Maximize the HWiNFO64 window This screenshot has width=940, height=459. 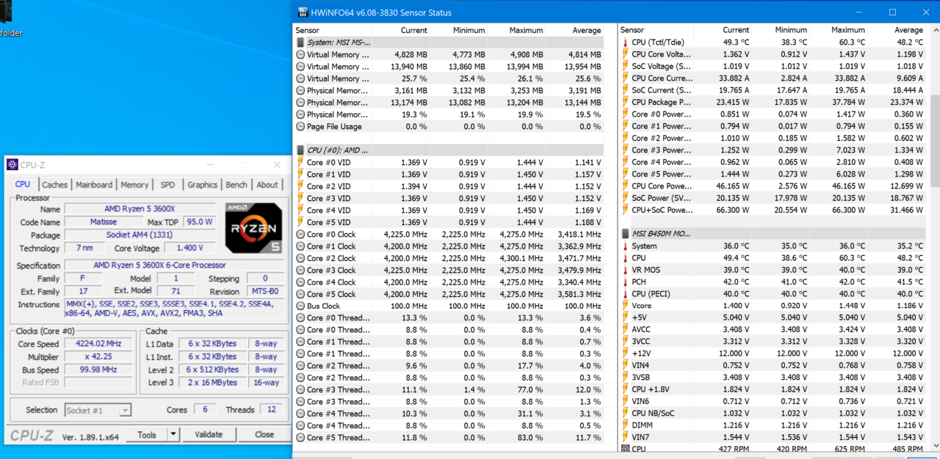pos(892,12)
